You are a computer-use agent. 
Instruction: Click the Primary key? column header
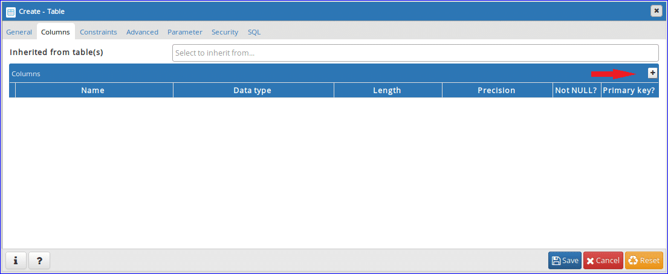(629, 91)
